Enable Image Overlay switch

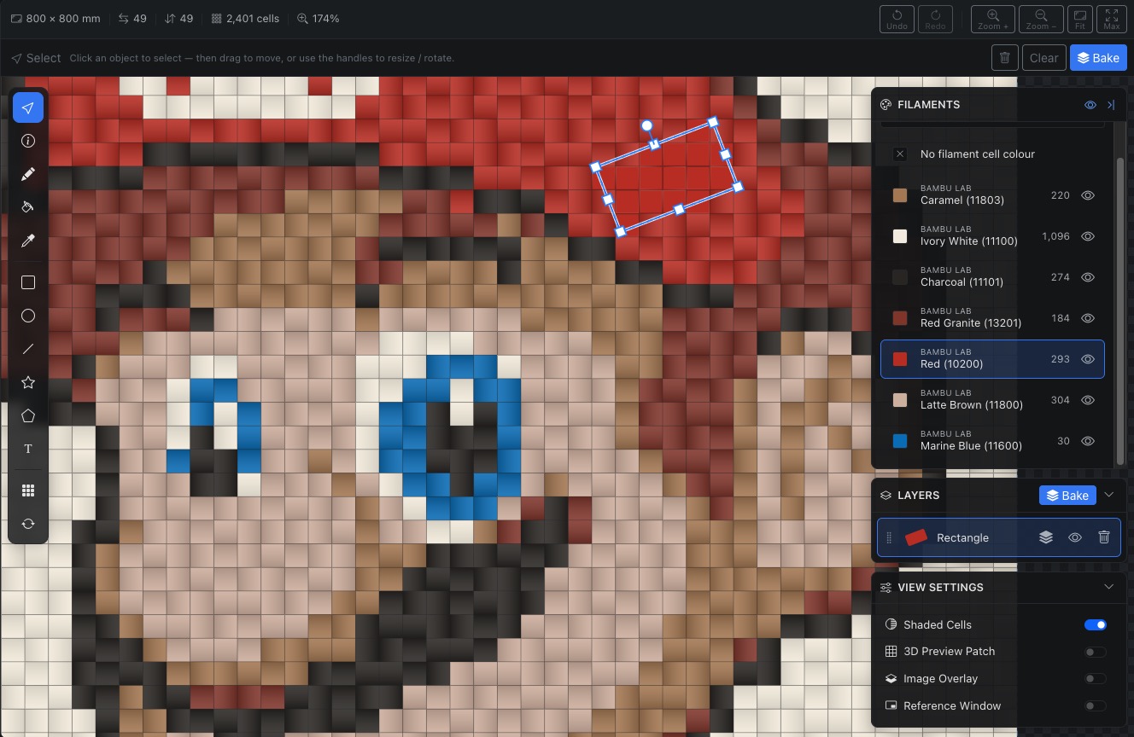(1096, 679)
